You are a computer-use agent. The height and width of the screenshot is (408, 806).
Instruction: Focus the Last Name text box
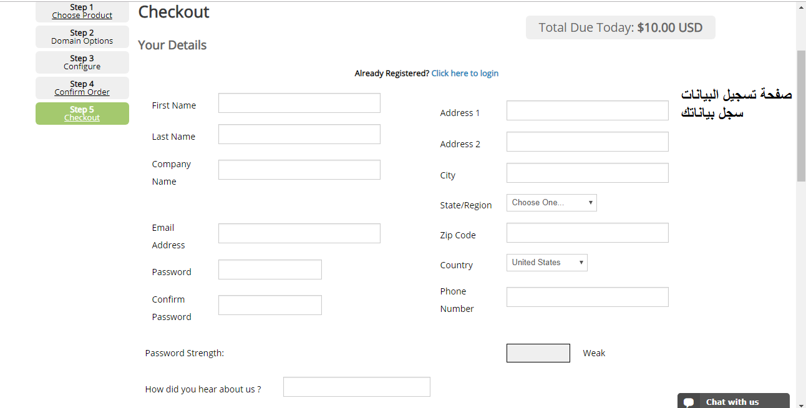(299, 135)
